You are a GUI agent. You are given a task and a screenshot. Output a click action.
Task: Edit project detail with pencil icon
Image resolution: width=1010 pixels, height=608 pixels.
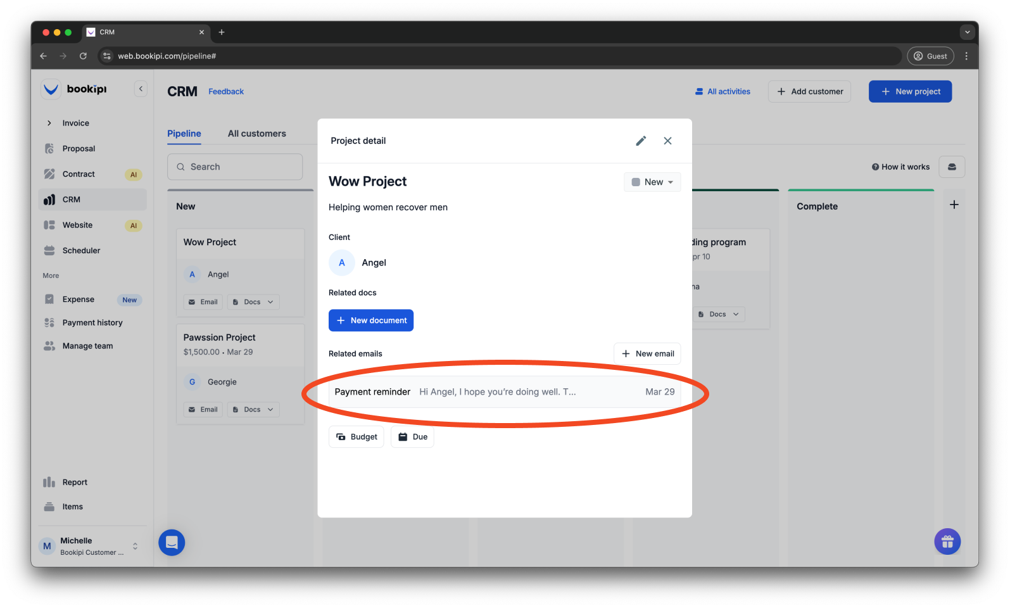tap(641, 141)
